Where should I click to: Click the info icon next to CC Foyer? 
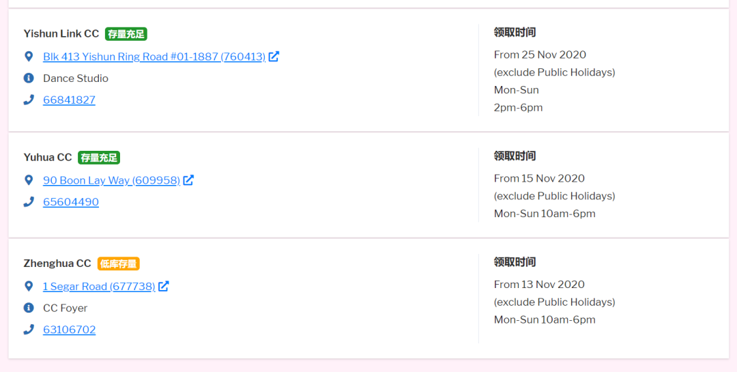(x=29, y=308)
